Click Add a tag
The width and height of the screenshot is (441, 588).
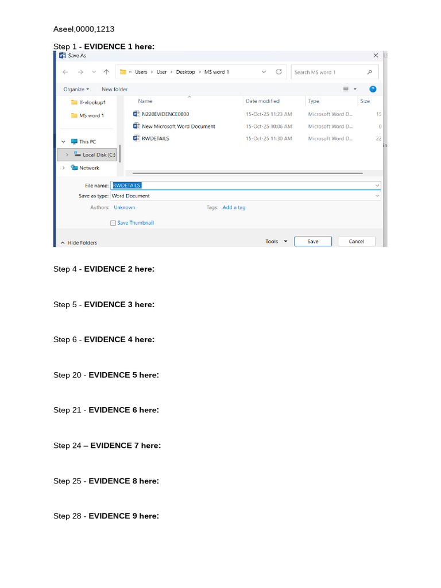[234, 207]
